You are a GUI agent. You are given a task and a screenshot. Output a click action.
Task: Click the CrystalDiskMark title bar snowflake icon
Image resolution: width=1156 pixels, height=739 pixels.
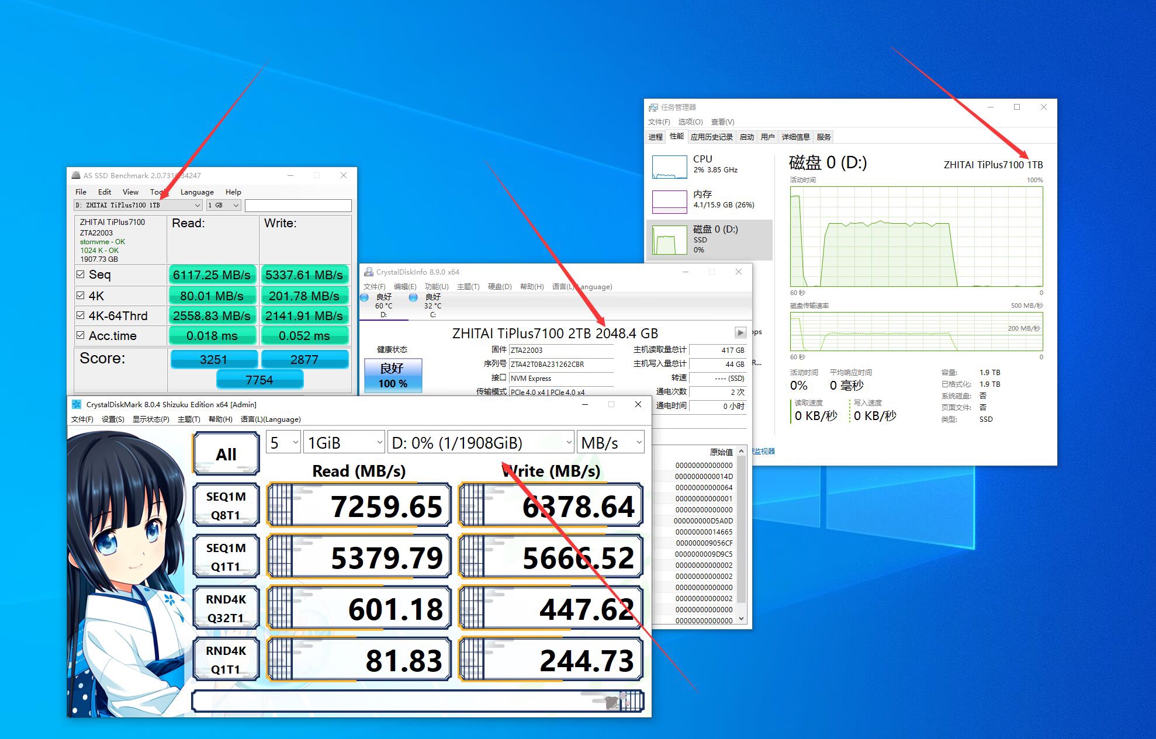pos(77,404)
